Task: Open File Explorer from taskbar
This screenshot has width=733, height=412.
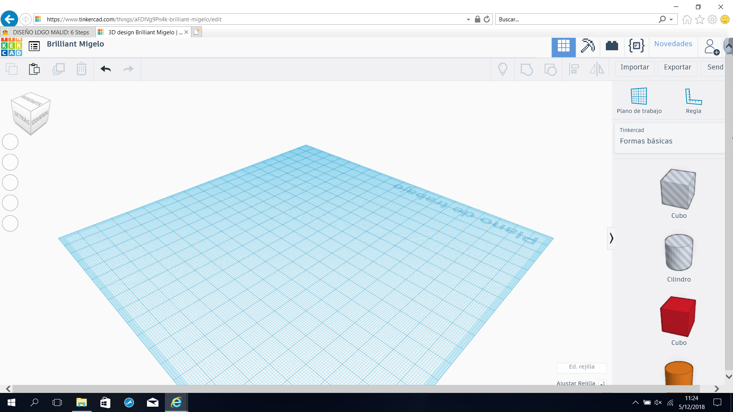Action: (x=82, y=402)
